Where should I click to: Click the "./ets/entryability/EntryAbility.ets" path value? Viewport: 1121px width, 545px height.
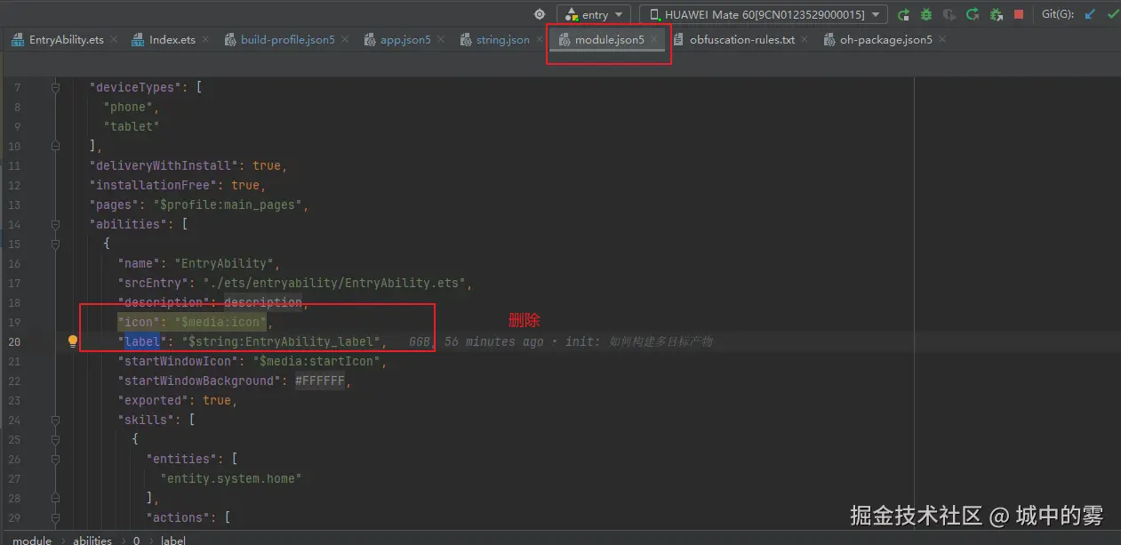(333, 283)
